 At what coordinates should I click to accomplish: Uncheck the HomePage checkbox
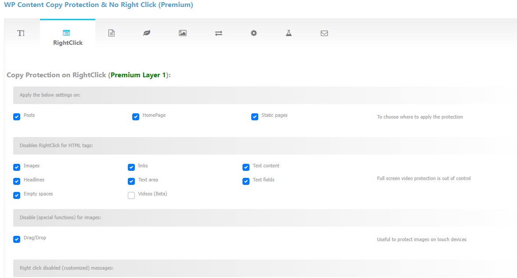[x=136, y=117]
